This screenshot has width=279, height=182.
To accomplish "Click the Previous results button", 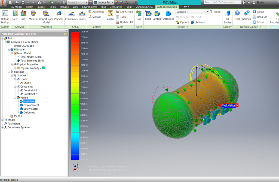I will click(x=183, y=17).
